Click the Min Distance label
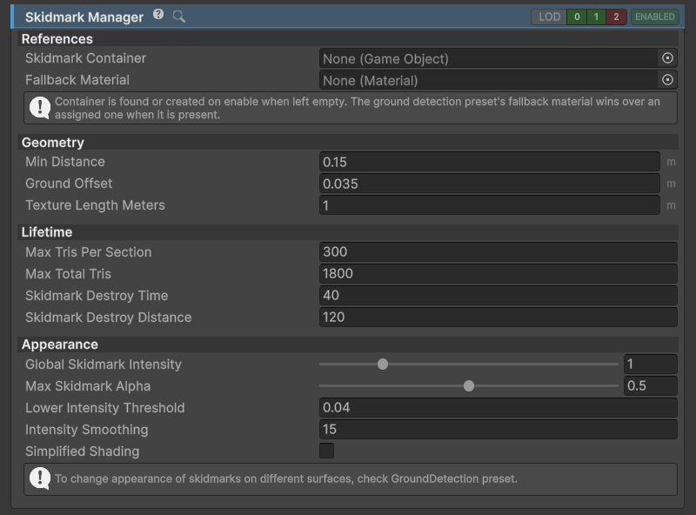The image size is (696, 515). (x=65, y=162)
